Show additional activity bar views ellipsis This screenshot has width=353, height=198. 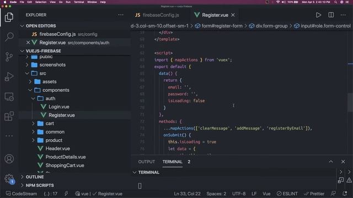click(x=9, y=136)
